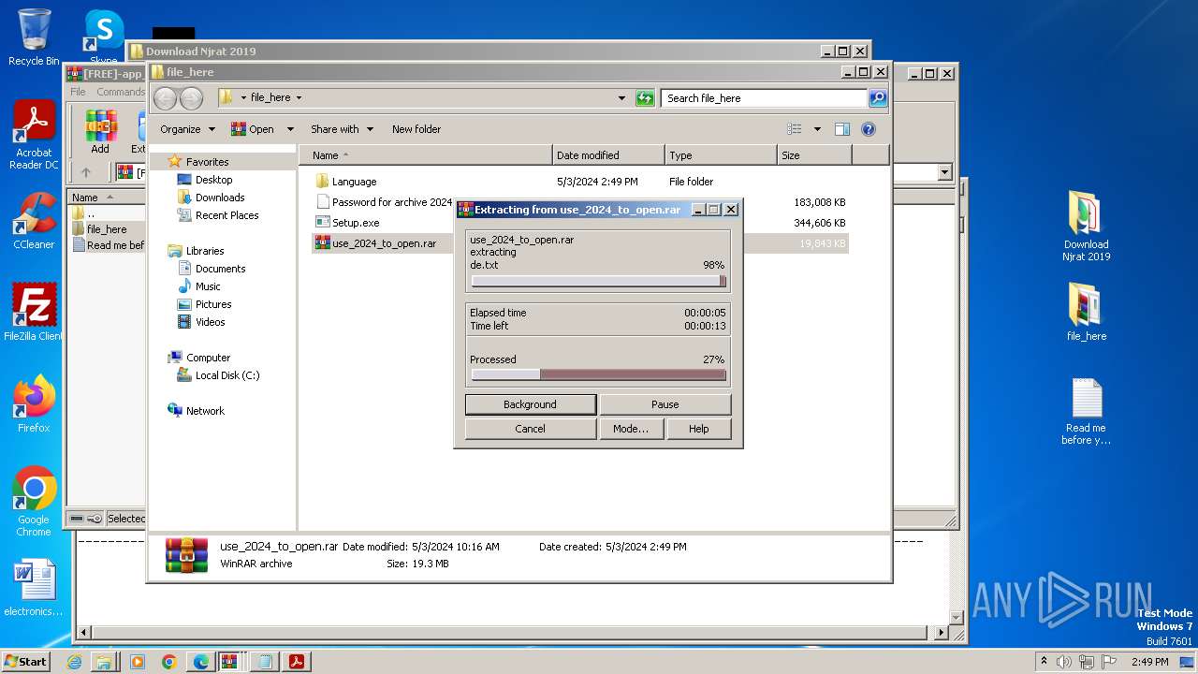Open Chrome from the taskbar
This screenshot has width=1198, height=674.
168,662
